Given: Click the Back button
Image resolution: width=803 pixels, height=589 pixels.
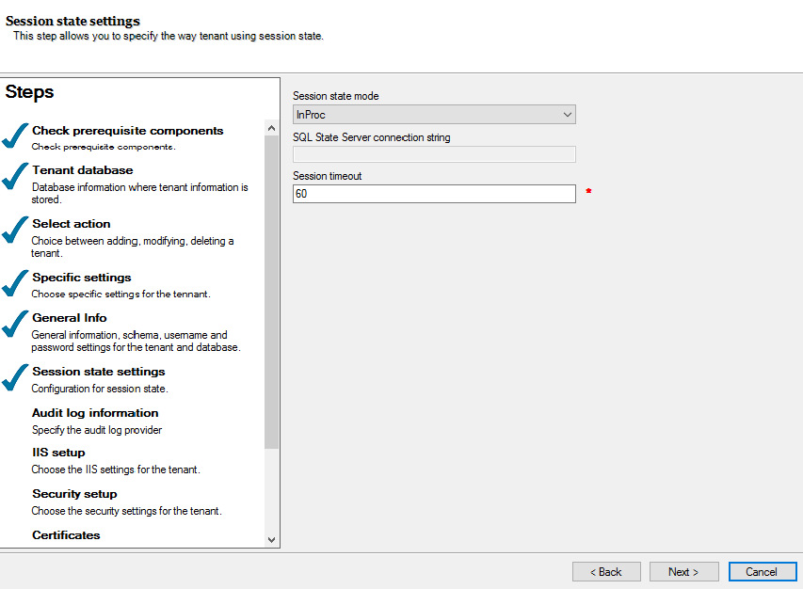Looking at the screenshot, I should coord(606,571).
